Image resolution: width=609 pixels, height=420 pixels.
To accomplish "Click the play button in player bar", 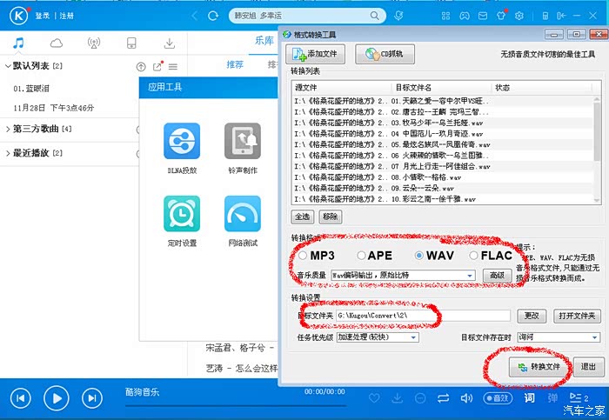I will tap(57, 398).
